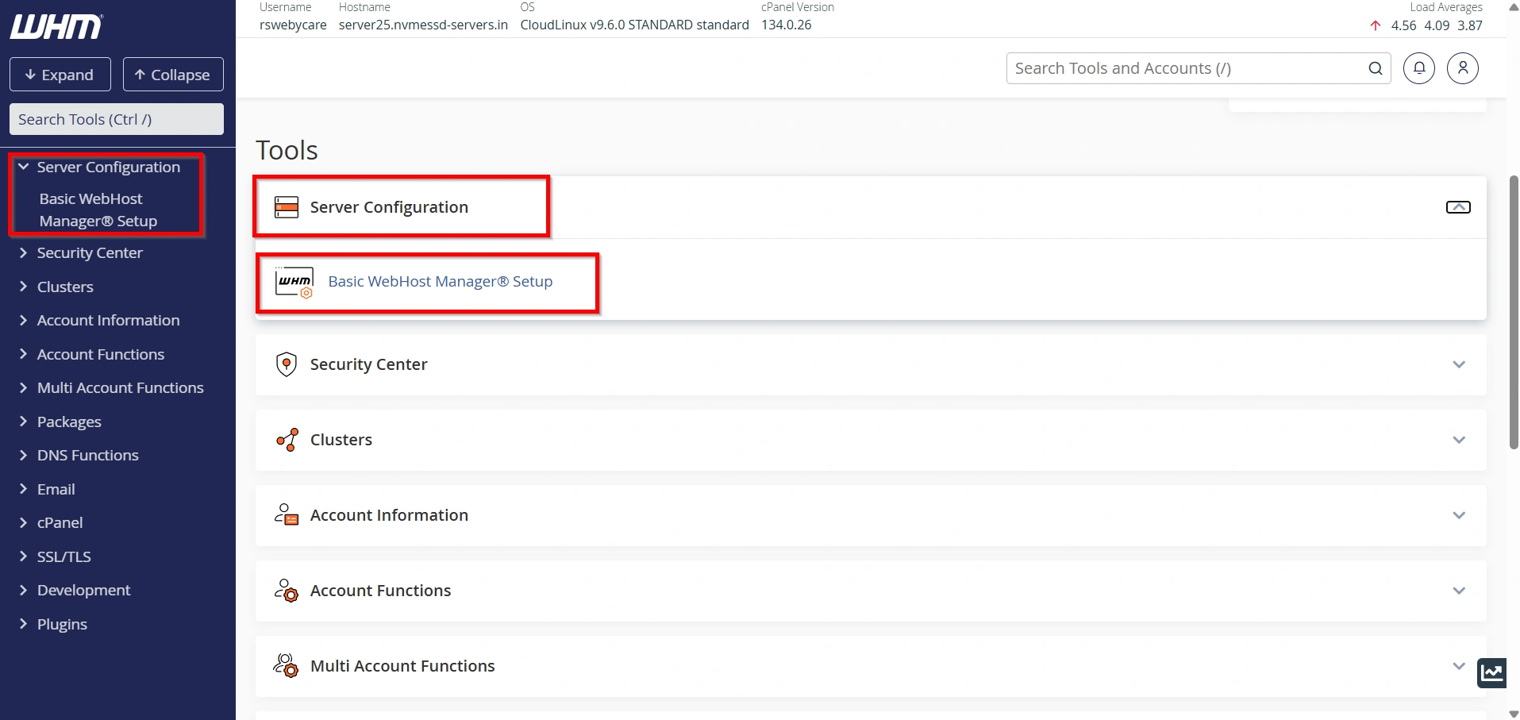Click the Server Configuration section icon

coord(287,207)
